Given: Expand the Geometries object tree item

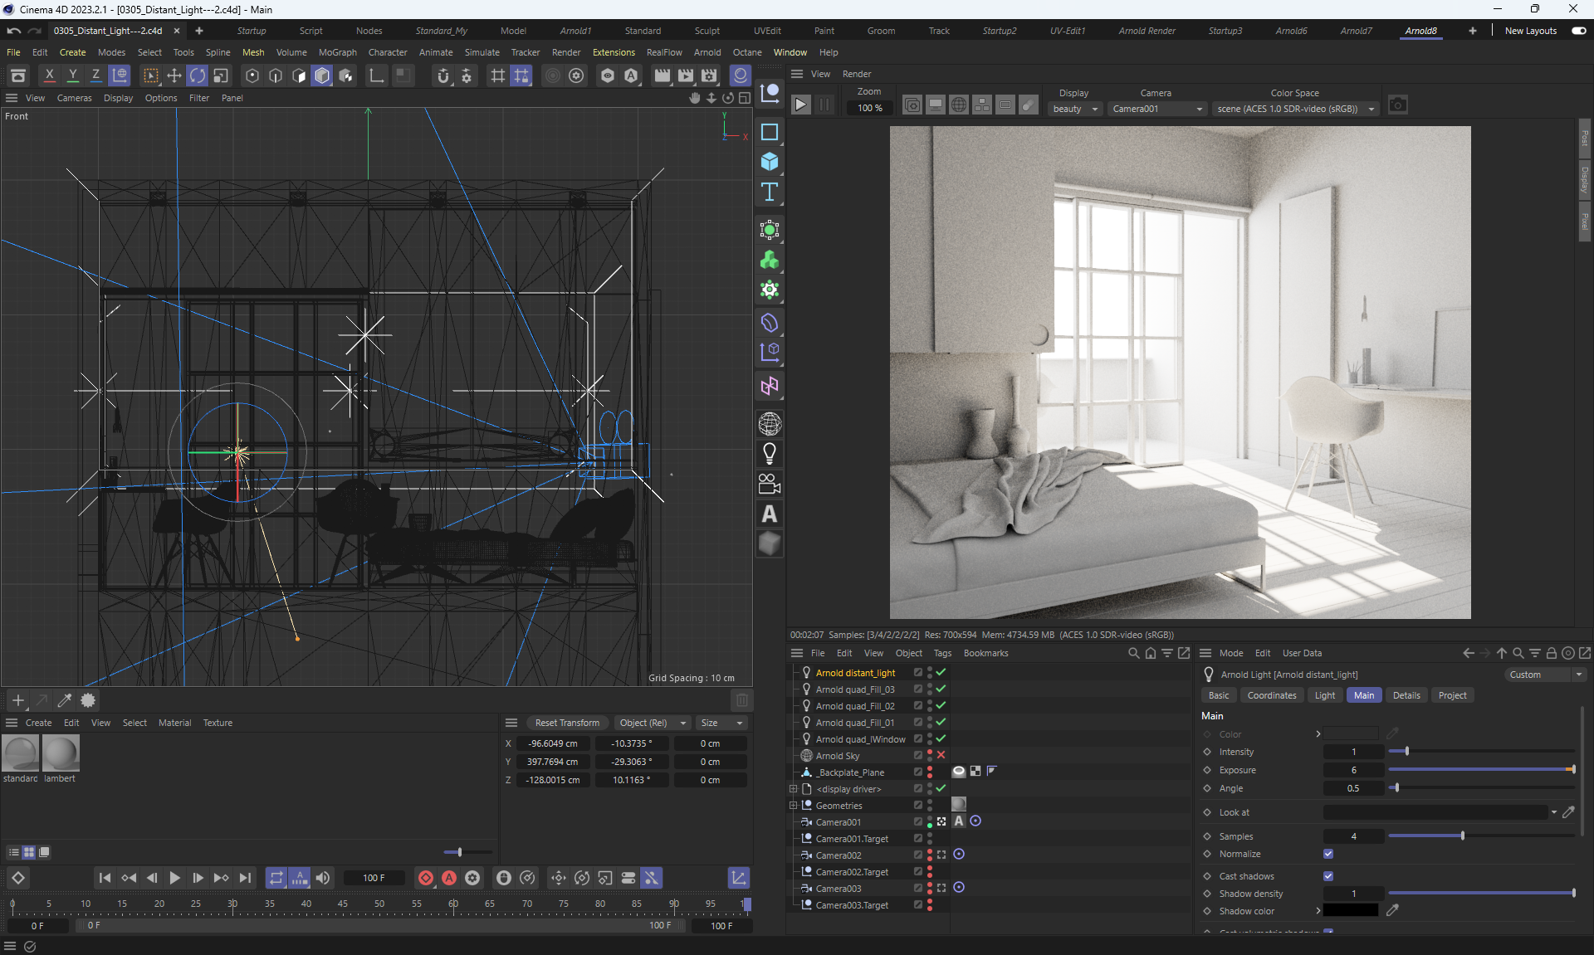Looking at the screenshot, I should click(x=793, y=806).
